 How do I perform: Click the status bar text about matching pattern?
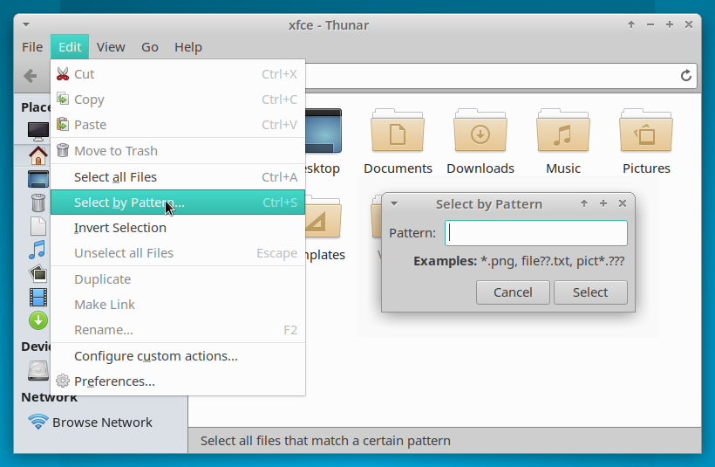[x=325, y=441]
